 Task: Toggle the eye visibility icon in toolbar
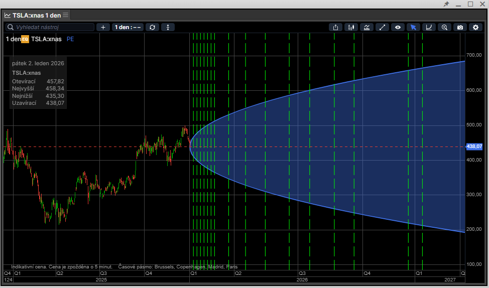pos(398,27)
